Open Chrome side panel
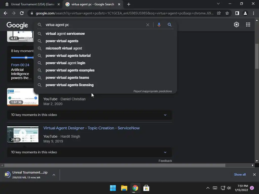This screenshot has height=194, width=259. 237,13
